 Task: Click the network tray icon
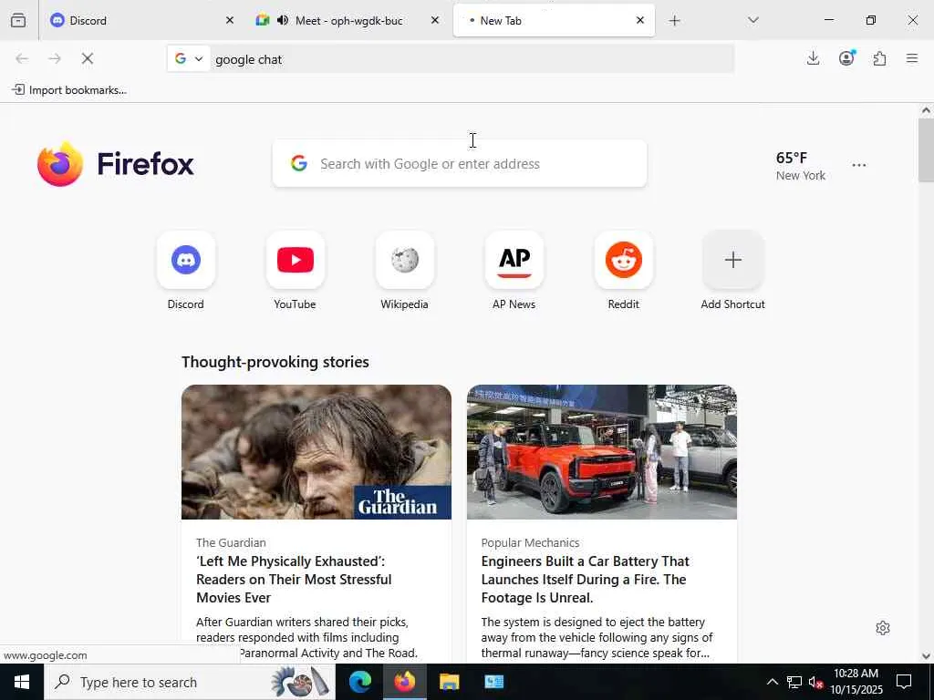(794, 682)
